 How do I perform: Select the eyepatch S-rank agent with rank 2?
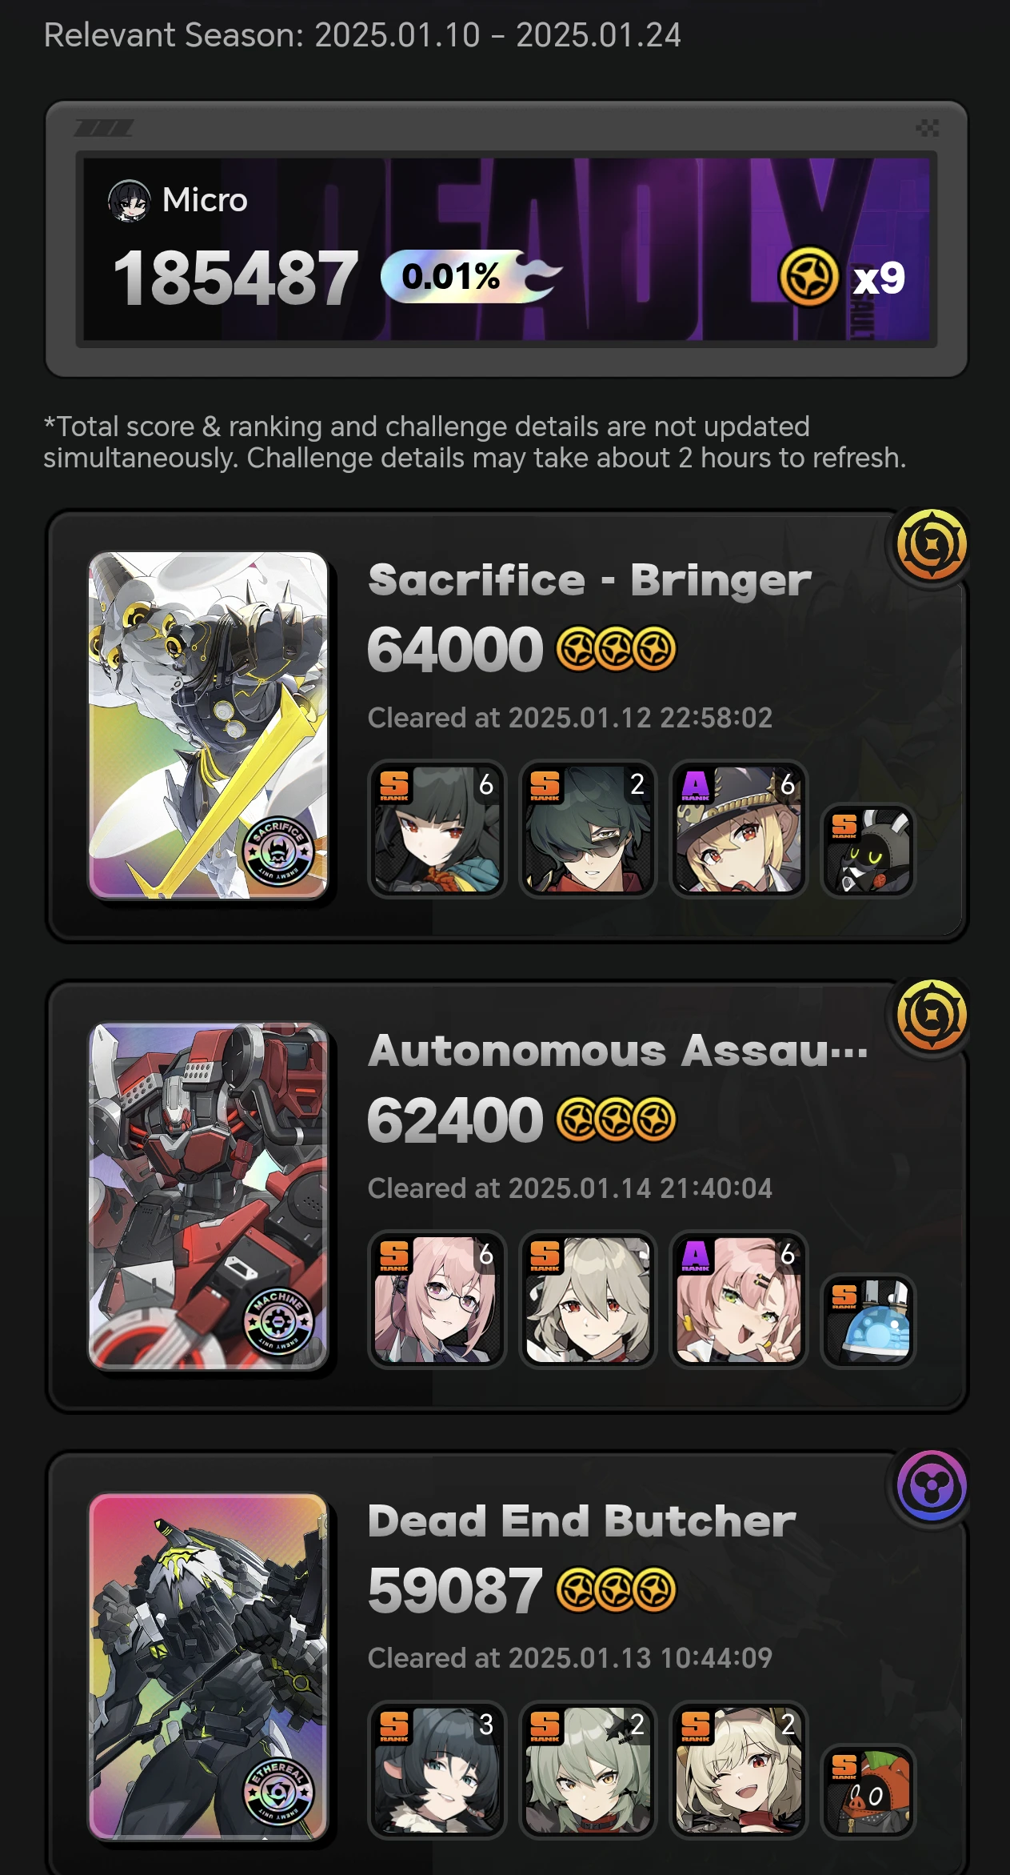(588, 828)
